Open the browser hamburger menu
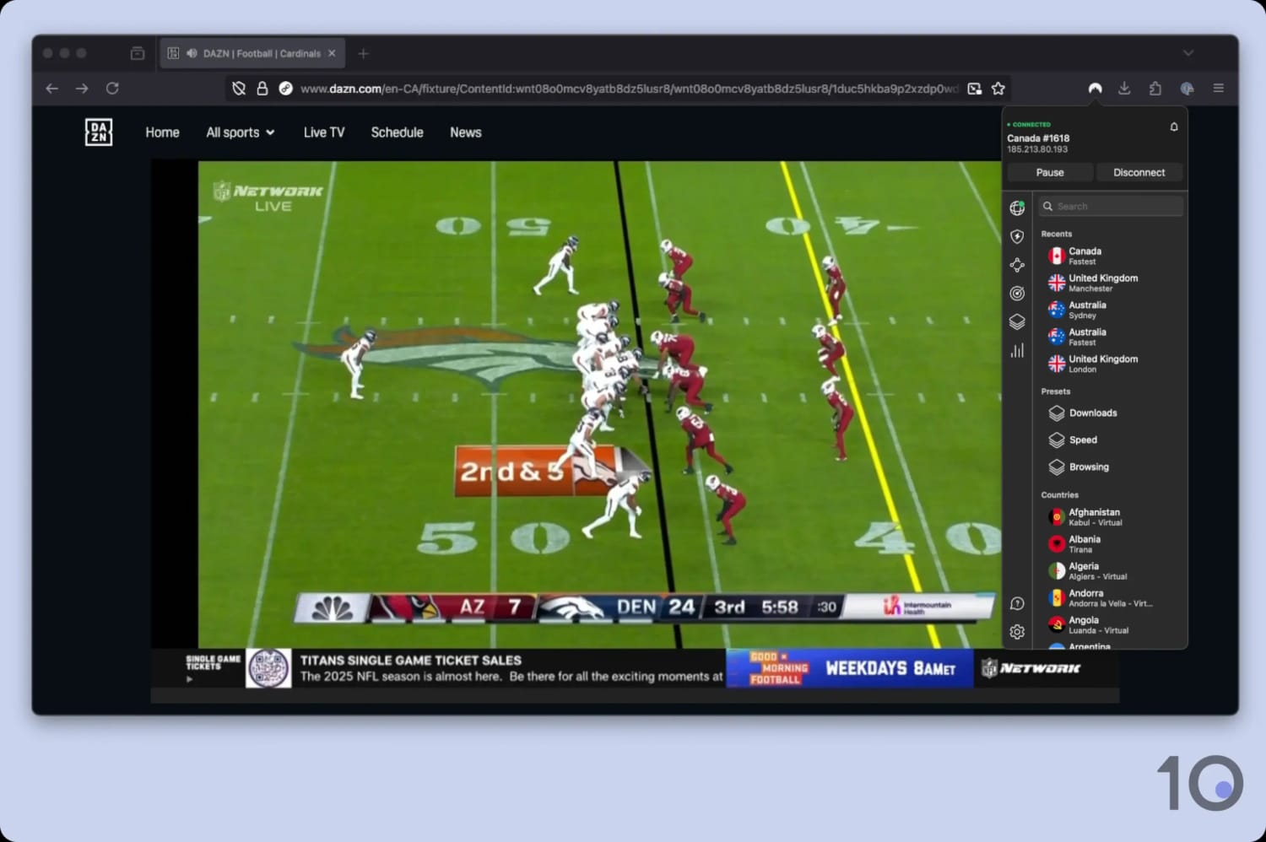Image resolution: width=1266 pixels, height=842 pixels. 1218,88
